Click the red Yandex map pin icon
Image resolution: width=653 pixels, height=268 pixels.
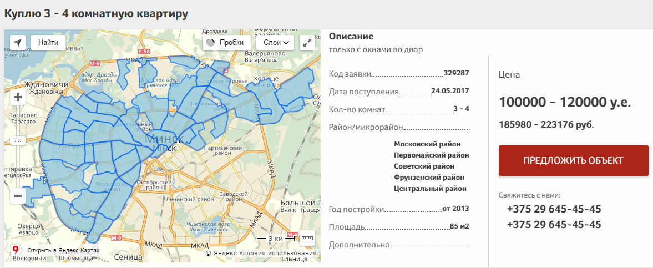coord(16,250)
